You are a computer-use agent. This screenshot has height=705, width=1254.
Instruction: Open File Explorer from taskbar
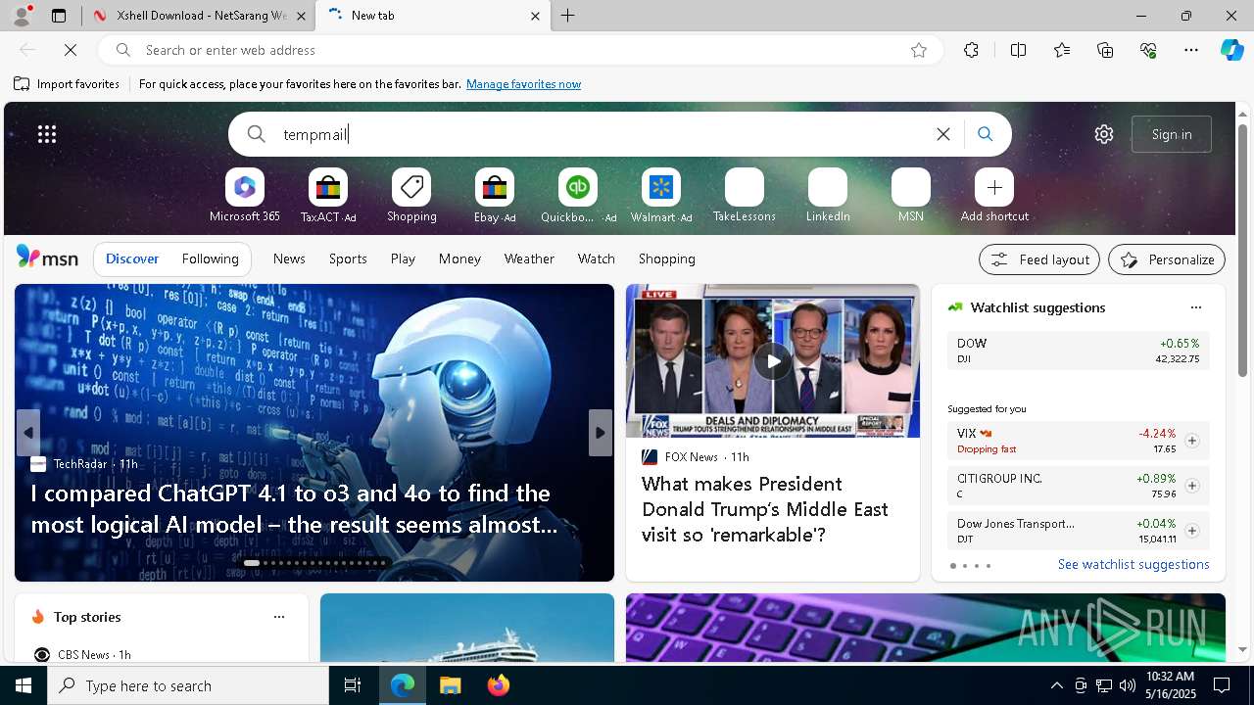tap(450, 685)
